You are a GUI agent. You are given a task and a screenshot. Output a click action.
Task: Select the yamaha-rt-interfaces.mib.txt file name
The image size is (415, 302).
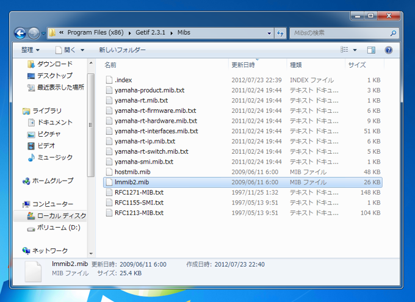click(156, 131)
